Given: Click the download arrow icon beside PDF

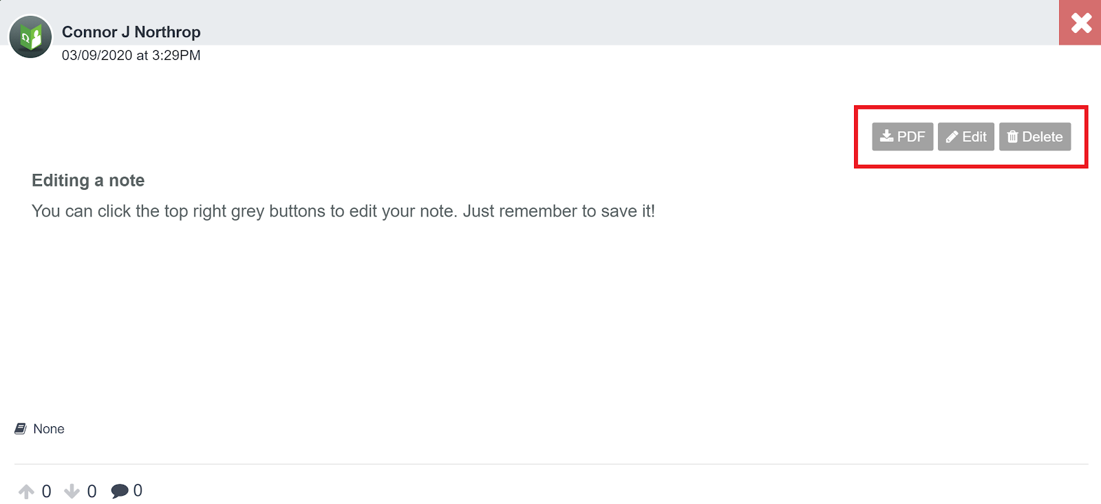Looking at the screenshot, I should [886, 136].
